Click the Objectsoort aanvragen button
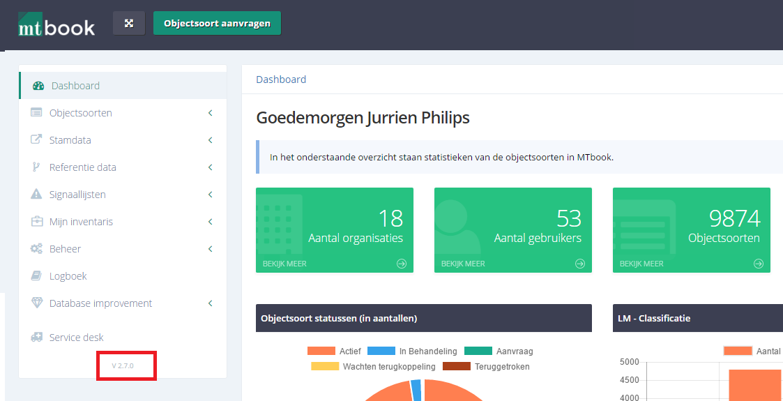The image size is (783, 401). [218, 24]
